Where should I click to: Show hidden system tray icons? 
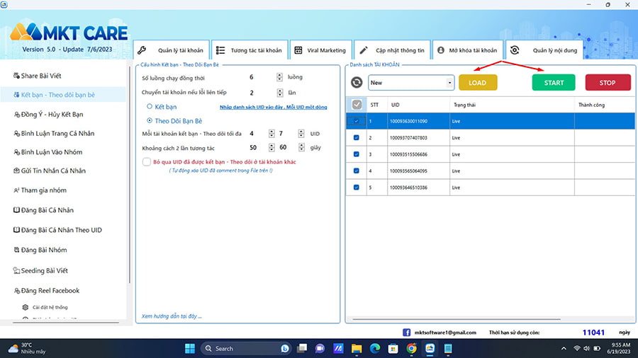click(x=564, y=348)
